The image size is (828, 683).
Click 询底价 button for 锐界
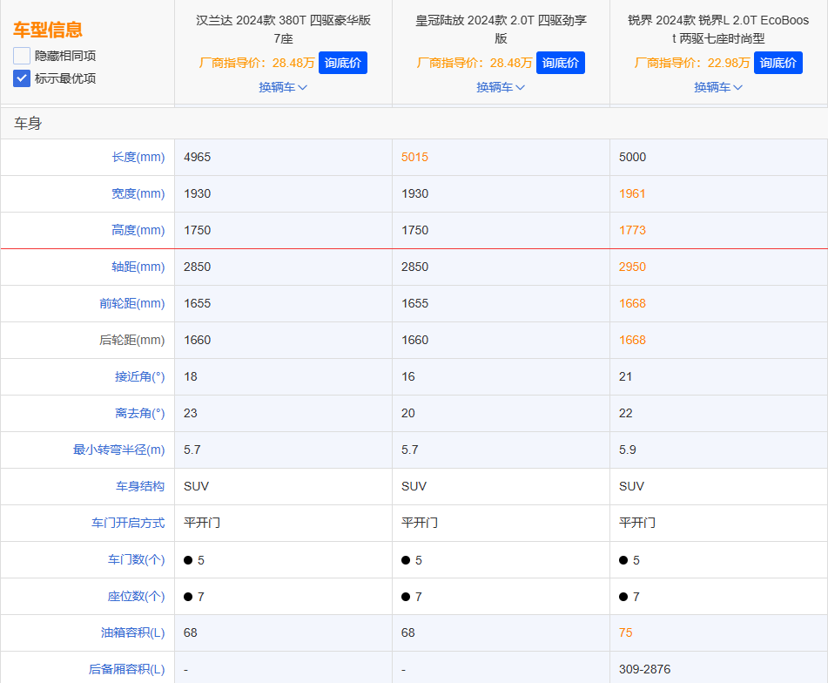coord(778,63)
